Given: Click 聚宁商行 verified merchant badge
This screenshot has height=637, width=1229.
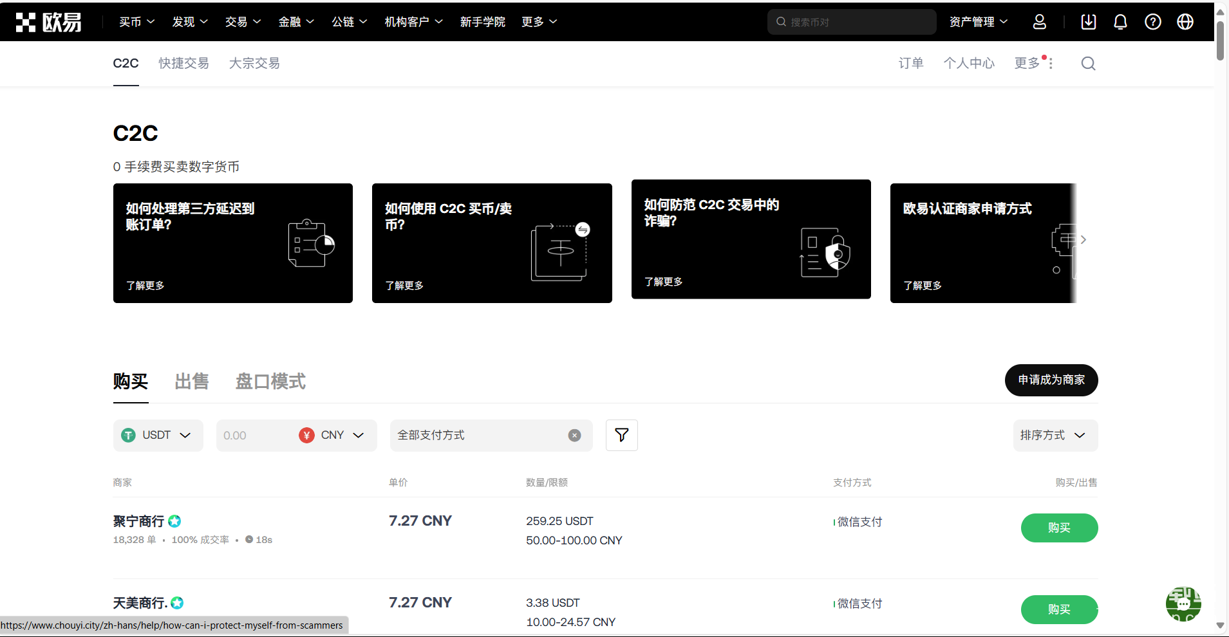Looking at the screenshot, I should pos(174,521).
